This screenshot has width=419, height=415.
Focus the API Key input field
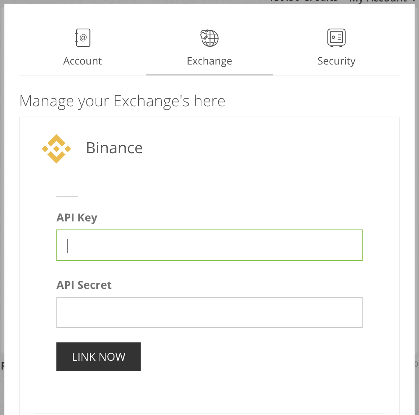coord(209,245)
